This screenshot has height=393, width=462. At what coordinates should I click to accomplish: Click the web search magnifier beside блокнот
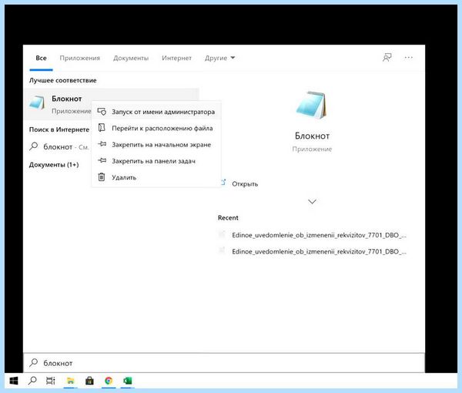coord(34,146)
